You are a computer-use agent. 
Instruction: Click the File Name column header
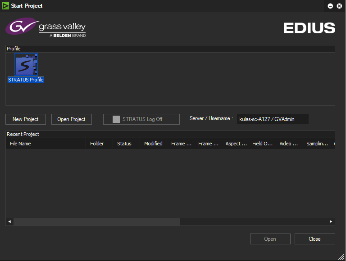pos(46,144)
